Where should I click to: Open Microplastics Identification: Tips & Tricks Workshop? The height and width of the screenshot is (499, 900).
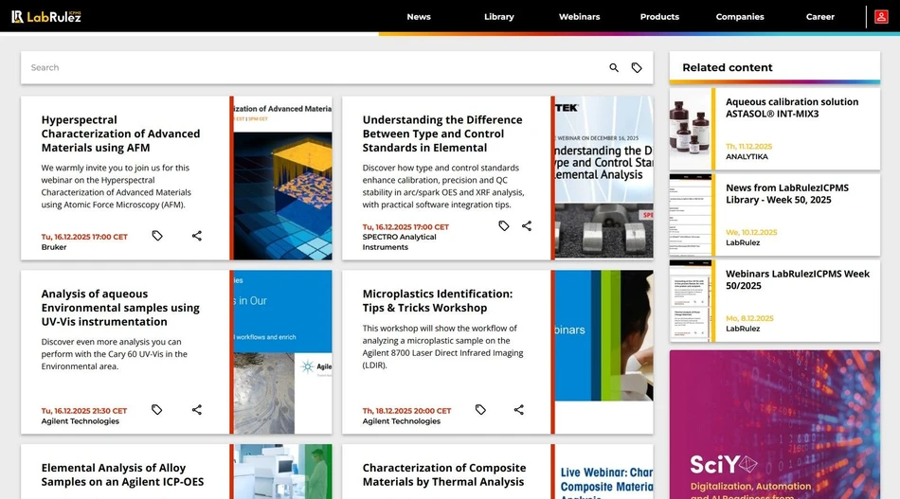438,300
